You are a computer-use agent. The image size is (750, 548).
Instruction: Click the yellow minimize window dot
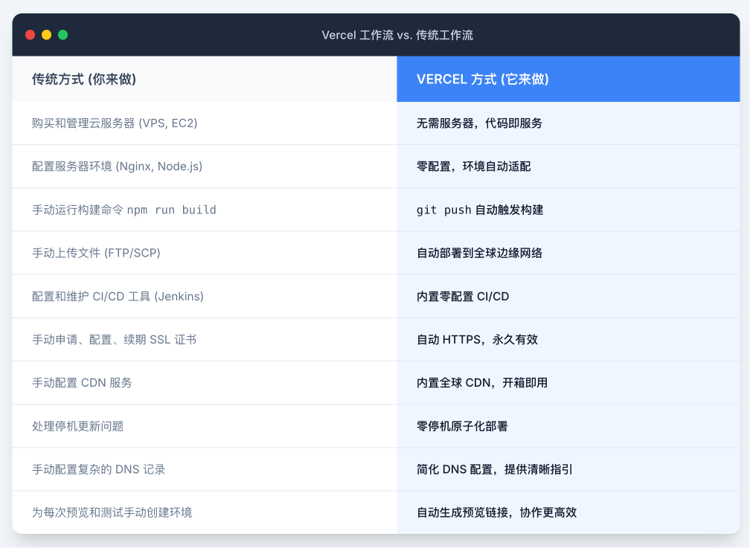click(x=47, y=35)
